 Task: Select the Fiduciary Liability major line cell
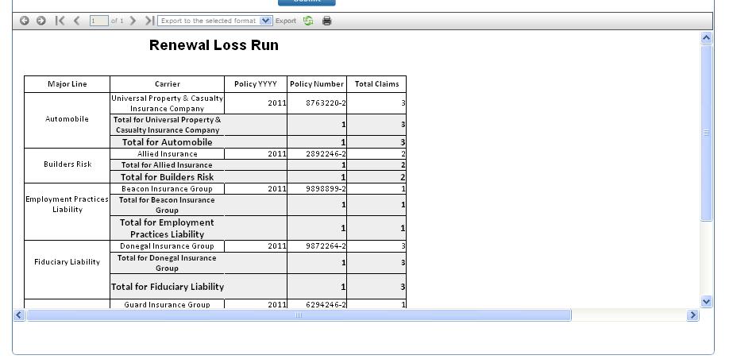(x=68, y=269)
